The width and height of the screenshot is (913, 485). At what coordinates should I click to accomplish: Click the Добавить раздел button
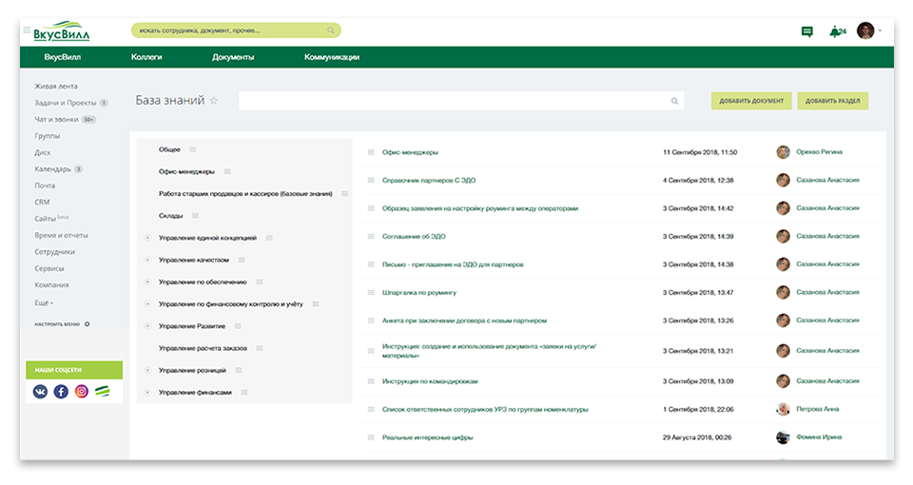(833, 101)
